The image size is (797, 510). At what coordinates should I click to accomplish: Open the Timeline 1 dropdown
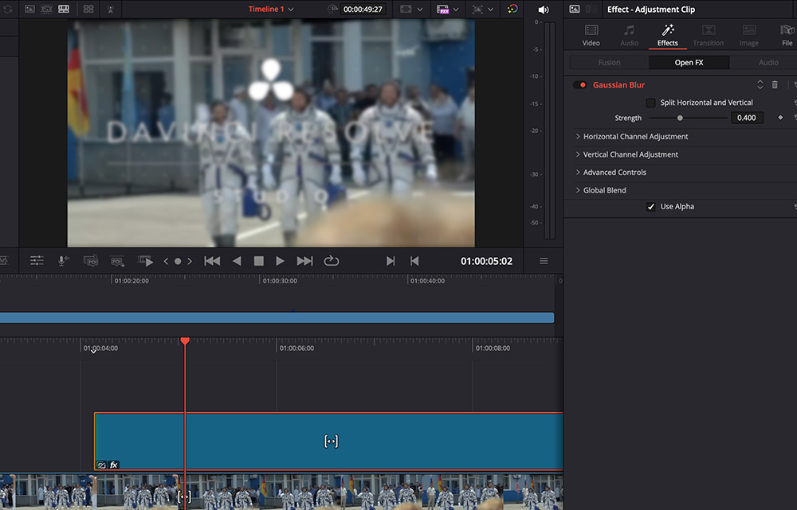271,10
